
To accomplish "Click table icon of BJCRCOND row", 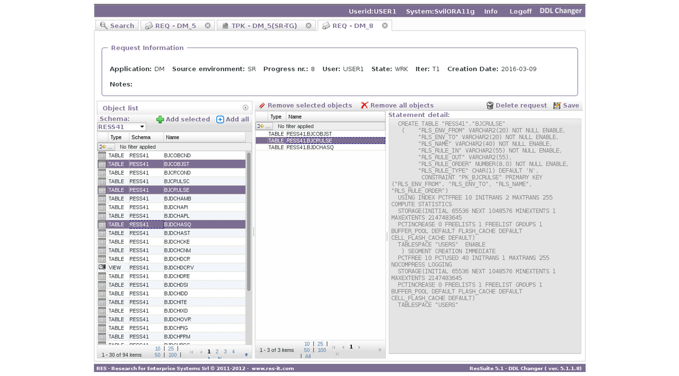I will point(102,172).
